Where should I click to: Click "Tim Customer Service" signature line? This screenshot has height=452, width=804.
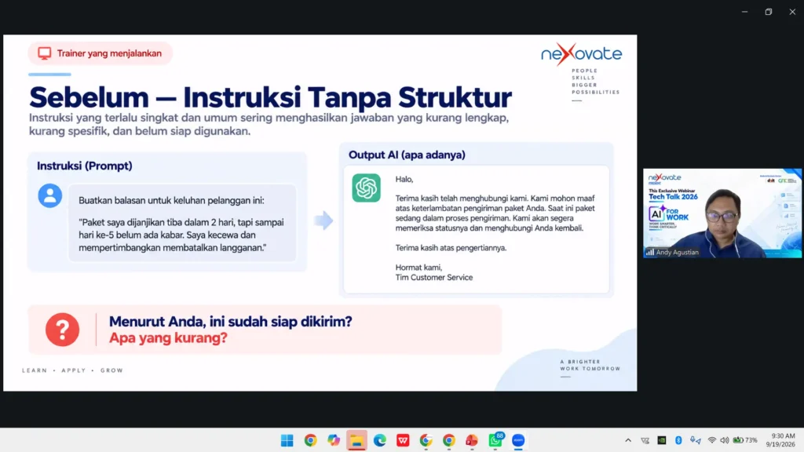pyautogui.click(x=433, y=277)
